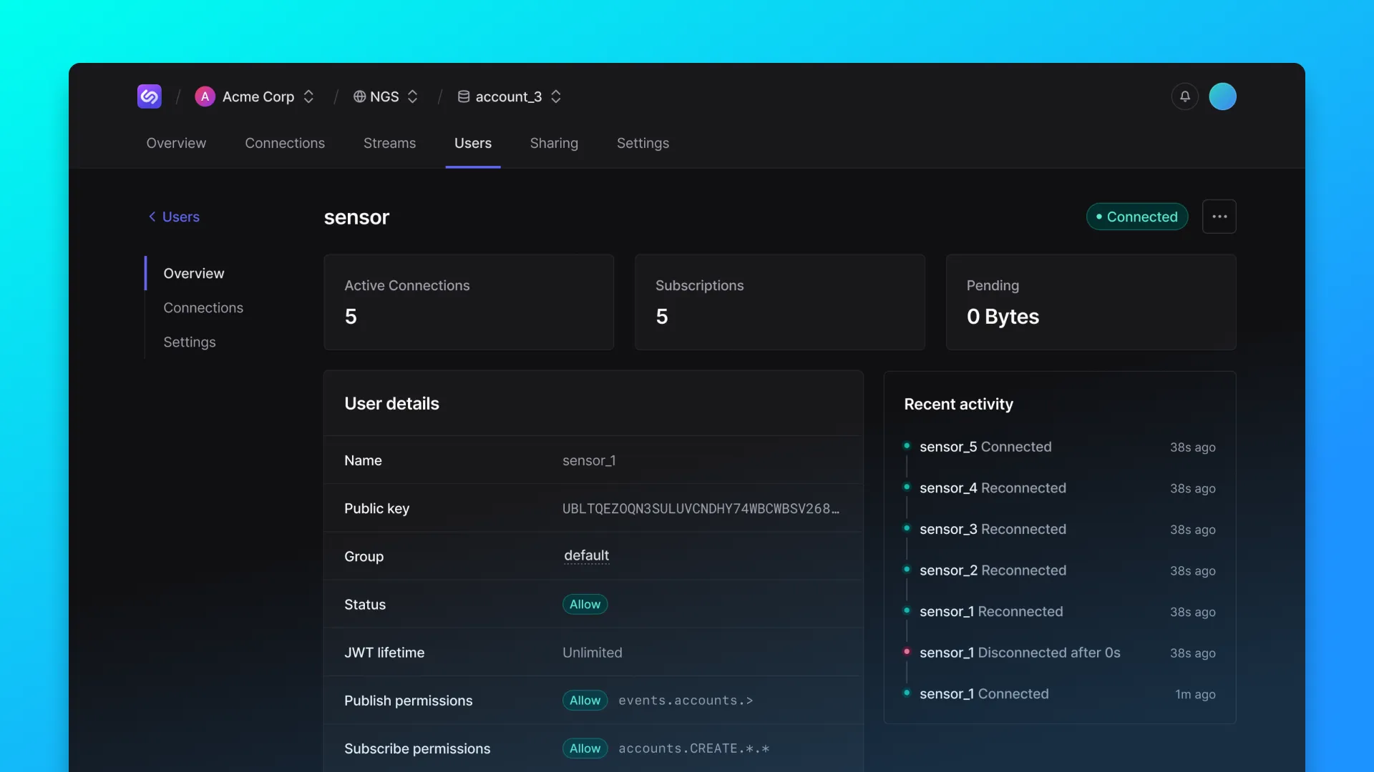The height and width of the screenshot is (772, 1374).
Task: Click the sensor_3 Reconnected activity entry
Action: (x=1059, y=529)
